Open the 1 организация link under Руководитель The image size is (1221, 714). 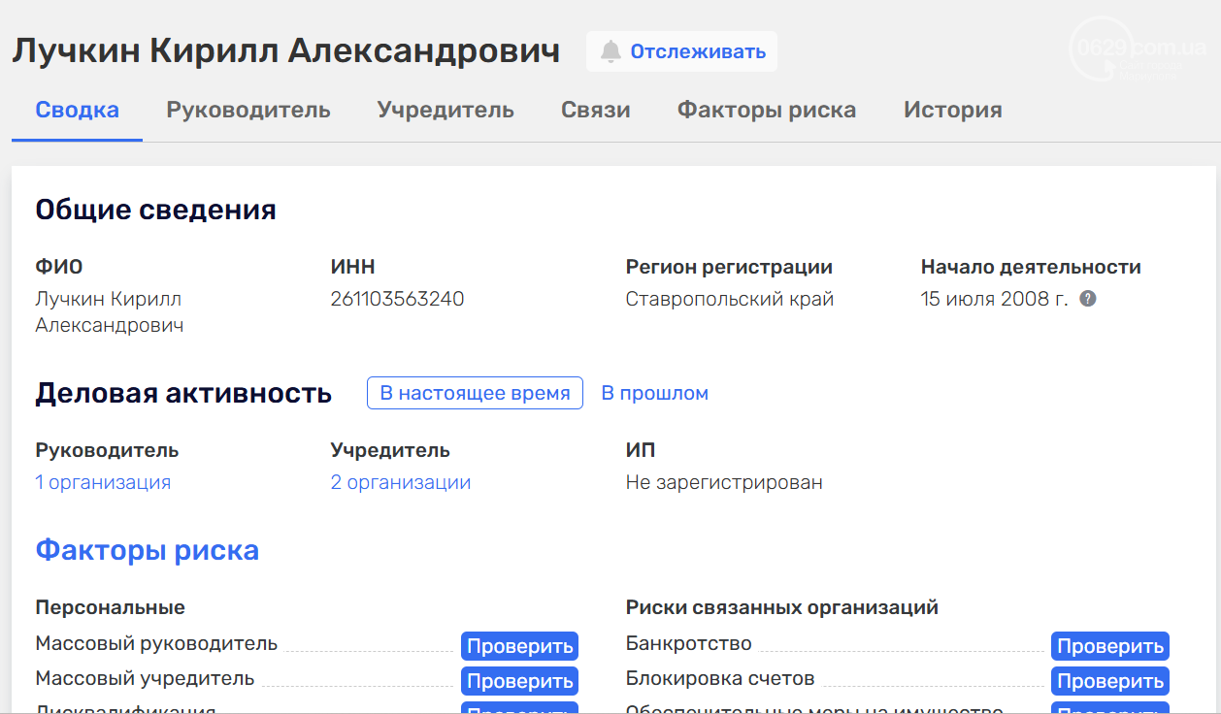point(103,482)
